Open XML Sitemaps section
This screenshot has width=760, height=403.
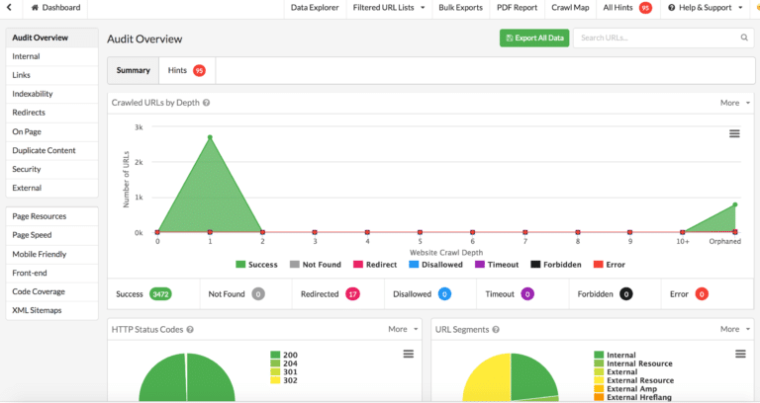click(51, 310)
